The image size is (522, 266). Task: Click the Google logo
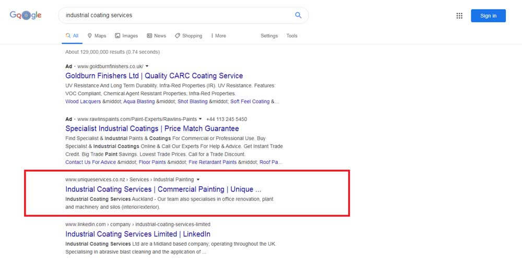[x=25, y=16]
